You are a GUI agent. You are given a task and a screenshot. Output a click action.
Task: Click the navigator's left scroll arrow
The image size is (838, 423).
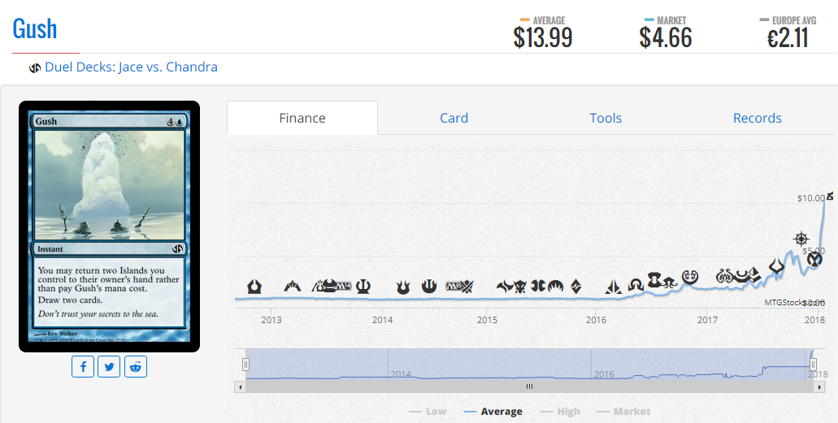[x=240, y=386]
